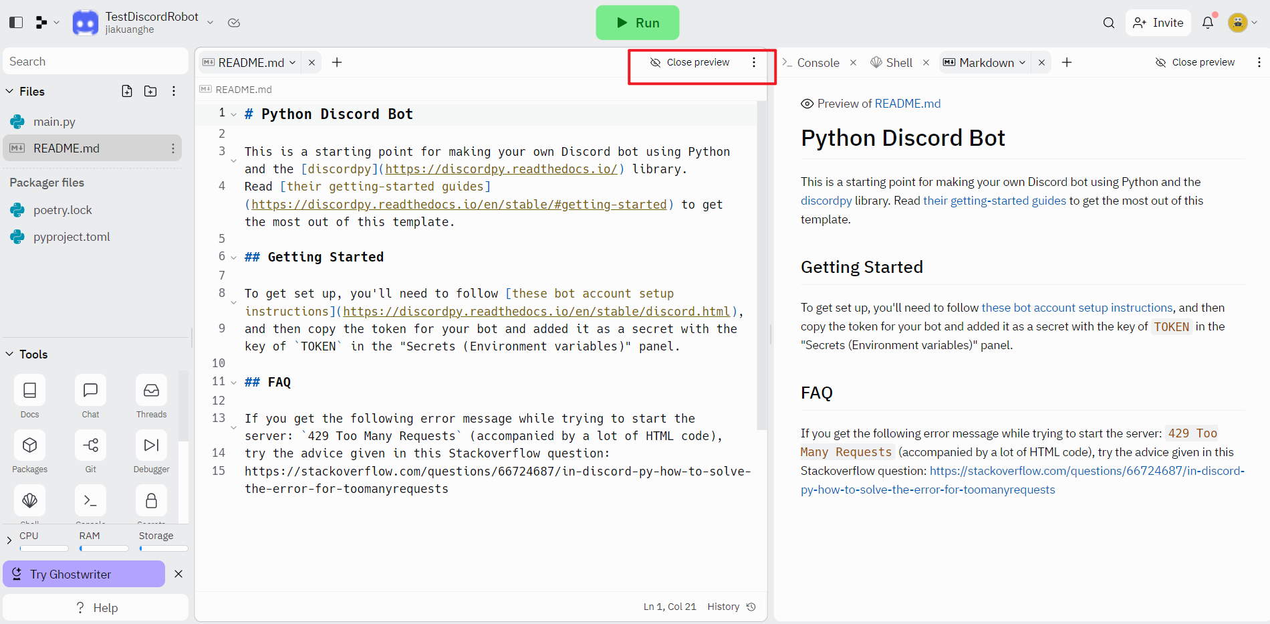Open the user avatar account menu
The height and width of the screenshot is (624, 1270).
click(x=1243, y=23)
